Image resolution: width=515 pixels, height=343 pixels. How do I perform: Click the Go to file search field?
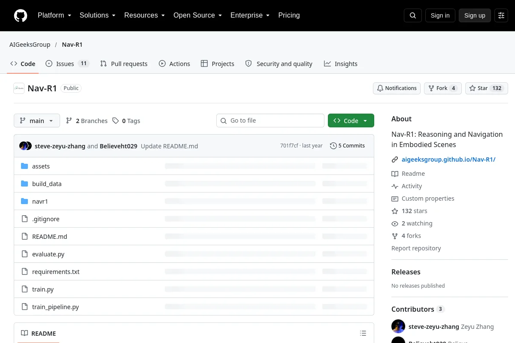point(270,120)
